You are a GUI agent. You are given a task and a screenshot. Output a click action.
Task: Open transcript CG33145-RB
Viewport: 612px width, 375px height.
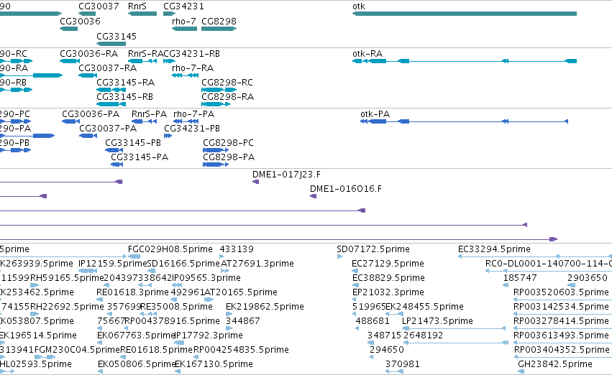(124, 97)
